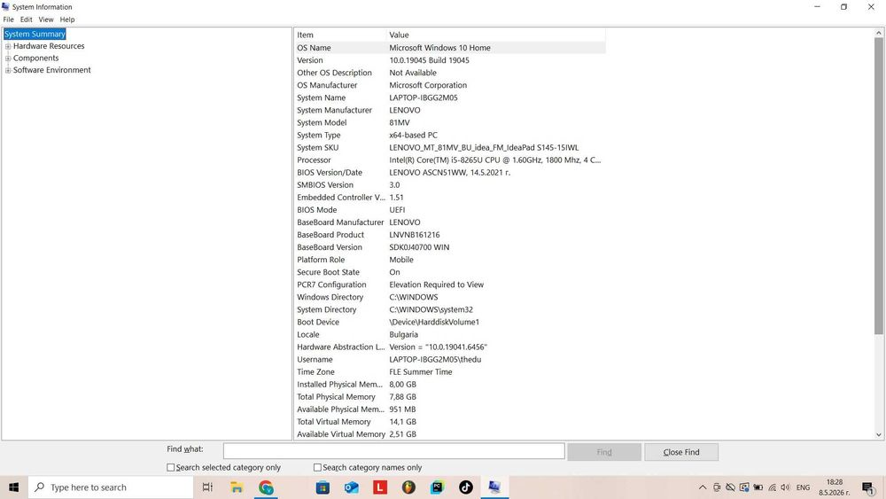Open the View menu
This screenshot has height=499, width=886.
tap(46, 19)
